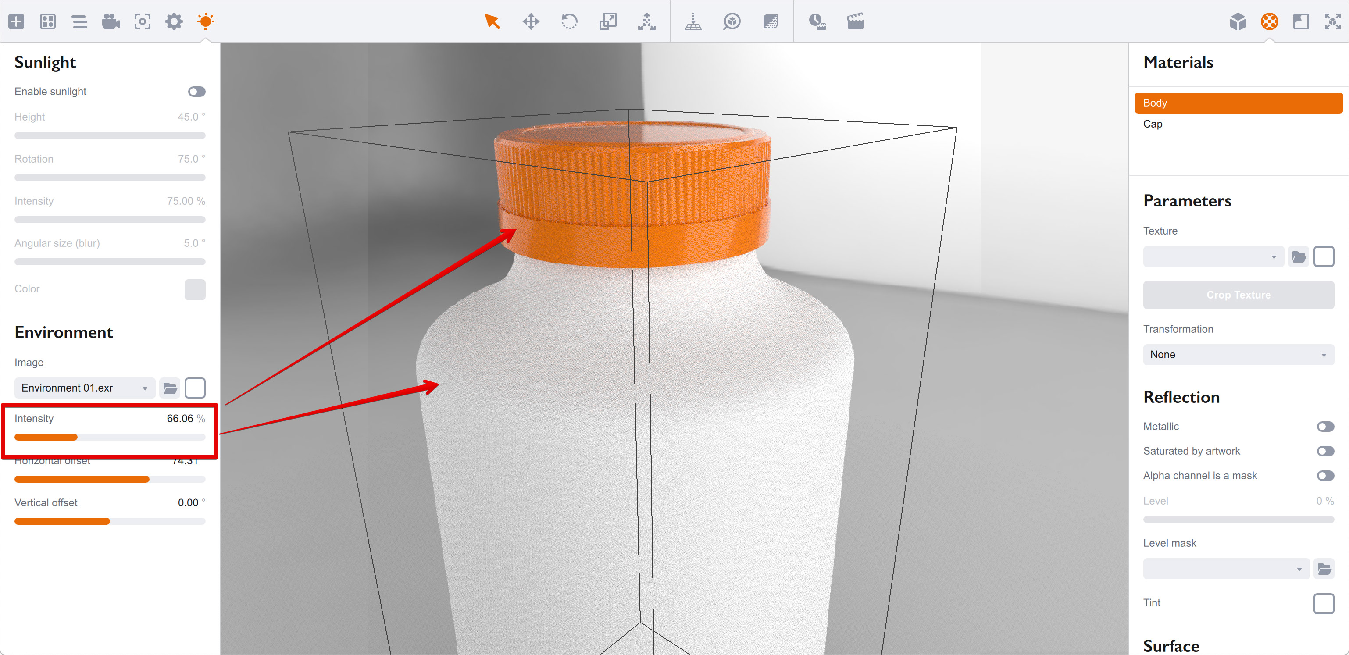Click the 3D cube shapes icon

tap(1238, 21)
